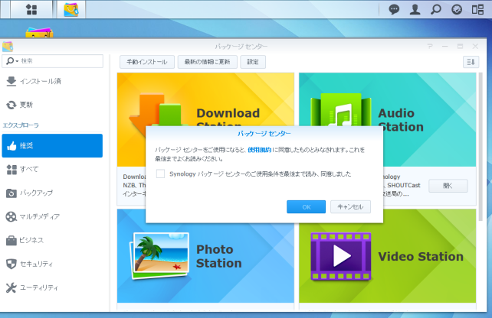Screen dimensions: 492x318
Task: Open the sort order button
Action: (x=471, y=62)
